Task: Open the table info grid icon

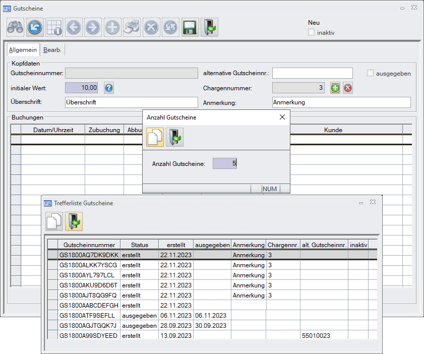Action: tap(54, 27)
